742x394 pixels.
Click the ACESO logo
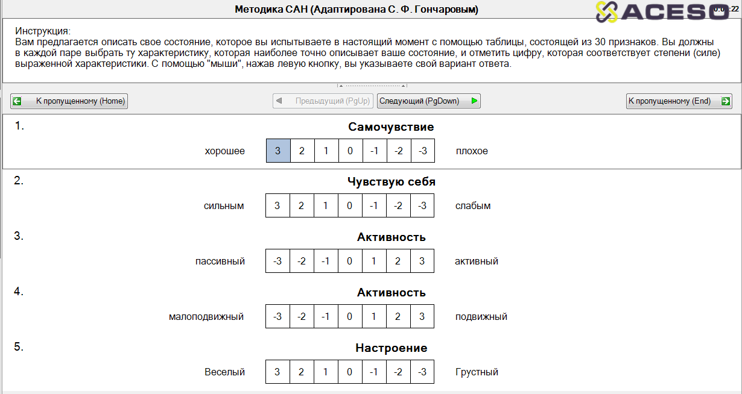click(662, 12)
